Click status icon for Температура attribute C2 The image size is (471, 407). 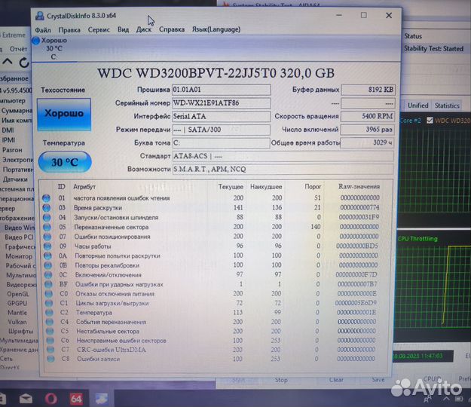point(50,313)
